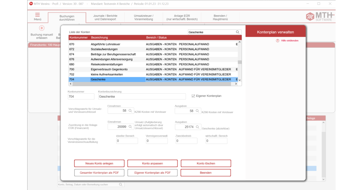This screenshot has width=363, height=190.
Task: Click Konto anpassen button
Action: tap(152, 163)
